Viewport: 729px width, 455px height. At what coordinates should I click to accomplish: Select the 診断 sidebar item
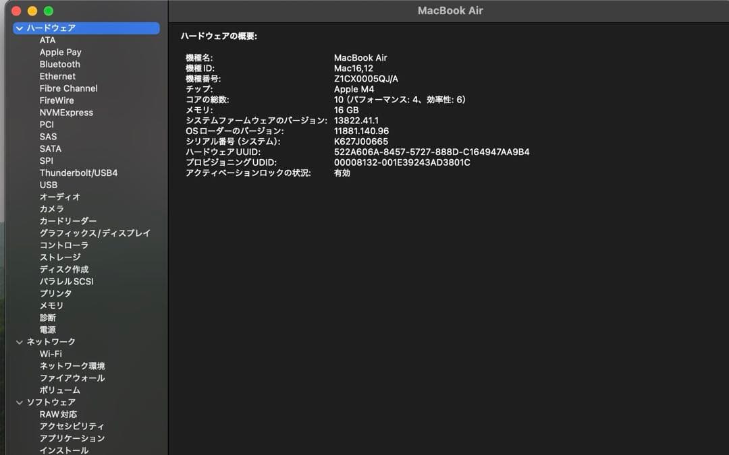coord(47,317)
